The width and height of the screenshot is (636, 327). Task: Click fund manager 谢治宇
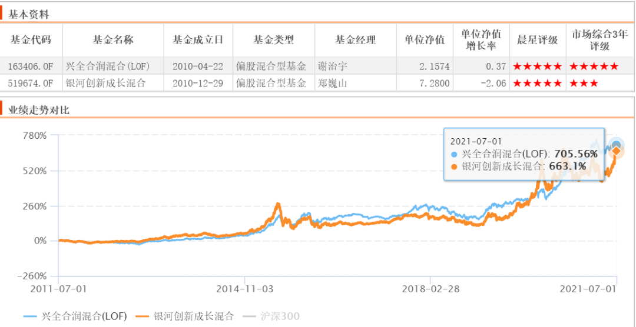pos(332,66)
